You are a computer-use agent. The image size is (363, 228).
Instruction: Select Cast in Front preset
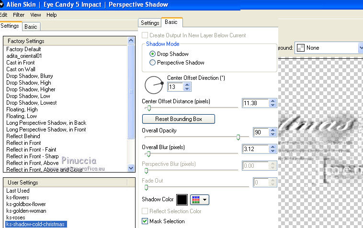pyautogui.click(x=21, y=63)
